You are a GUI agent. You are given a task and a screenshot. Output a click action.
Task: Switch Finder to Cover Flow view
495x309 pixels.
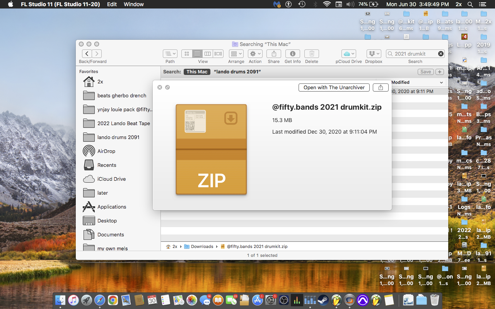click(x=218, y=54)
